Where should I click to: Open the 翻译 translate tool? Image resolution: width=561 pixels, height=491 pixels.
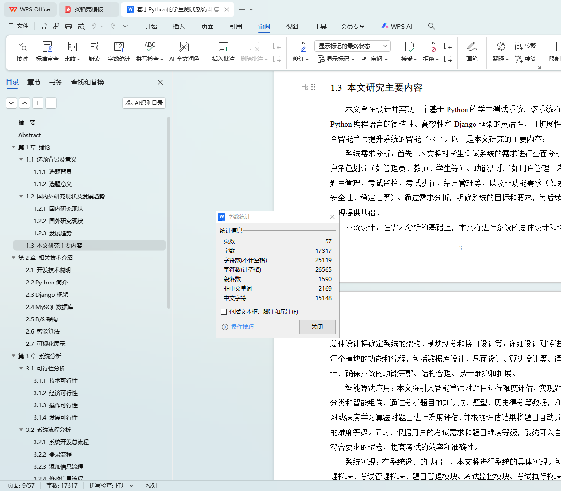(501, 51)
